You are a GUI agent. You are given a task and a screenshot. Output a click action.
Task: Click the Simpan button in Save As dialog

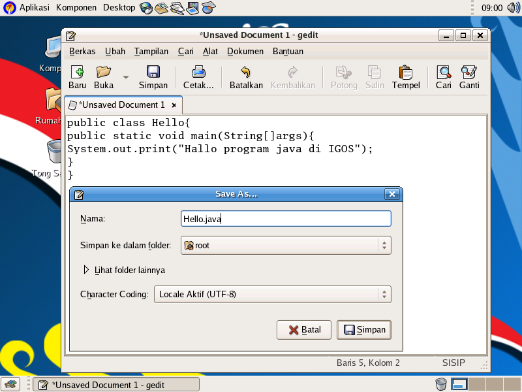[364, 330]
